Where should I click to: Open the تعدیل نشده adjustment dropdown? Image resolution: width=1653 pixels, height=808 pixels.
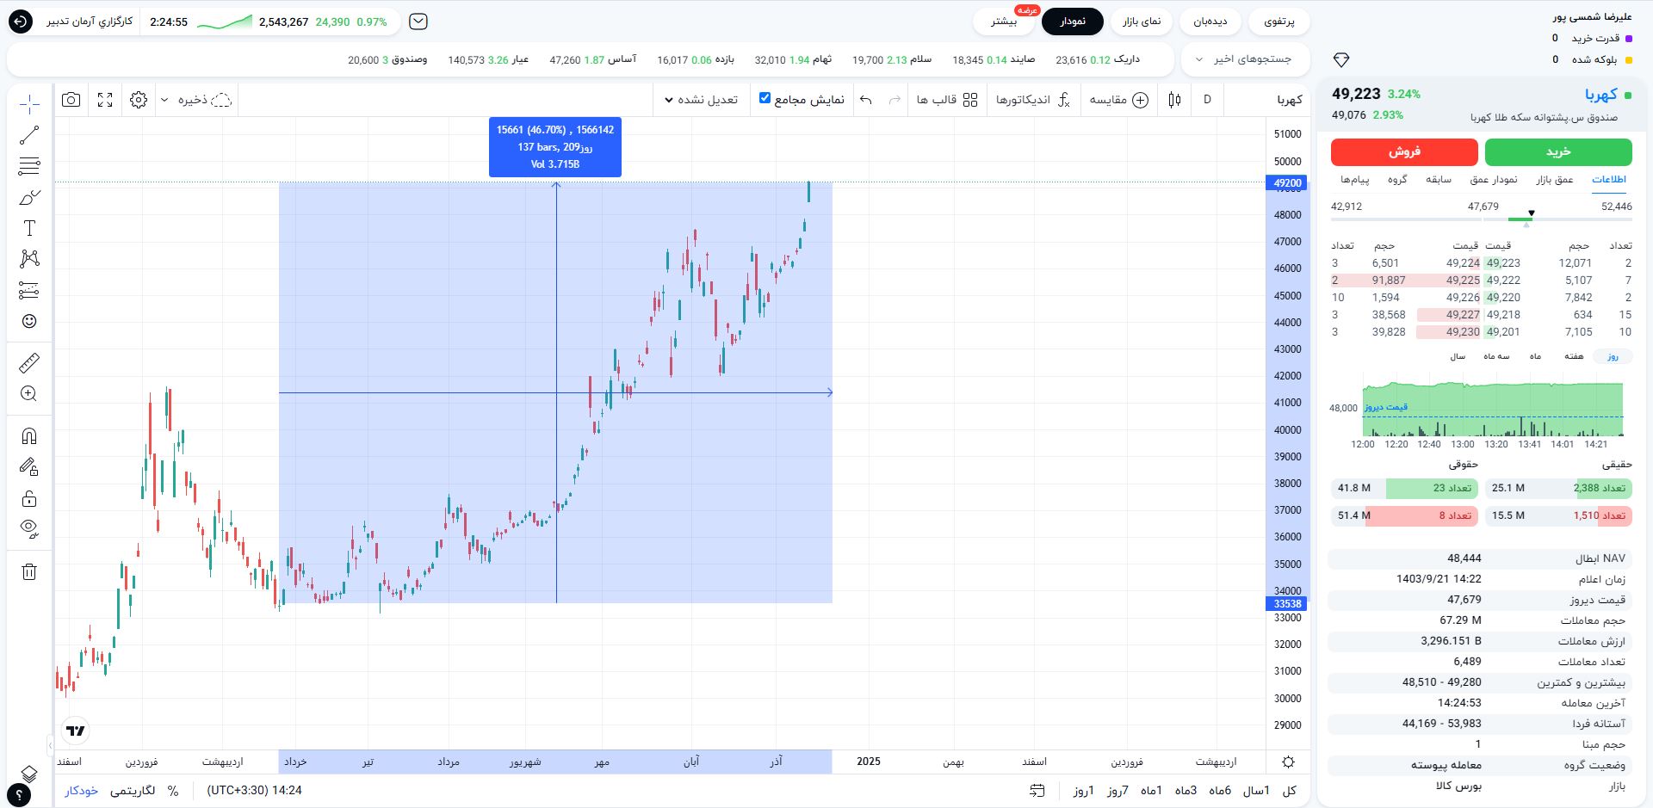[701, 100]
